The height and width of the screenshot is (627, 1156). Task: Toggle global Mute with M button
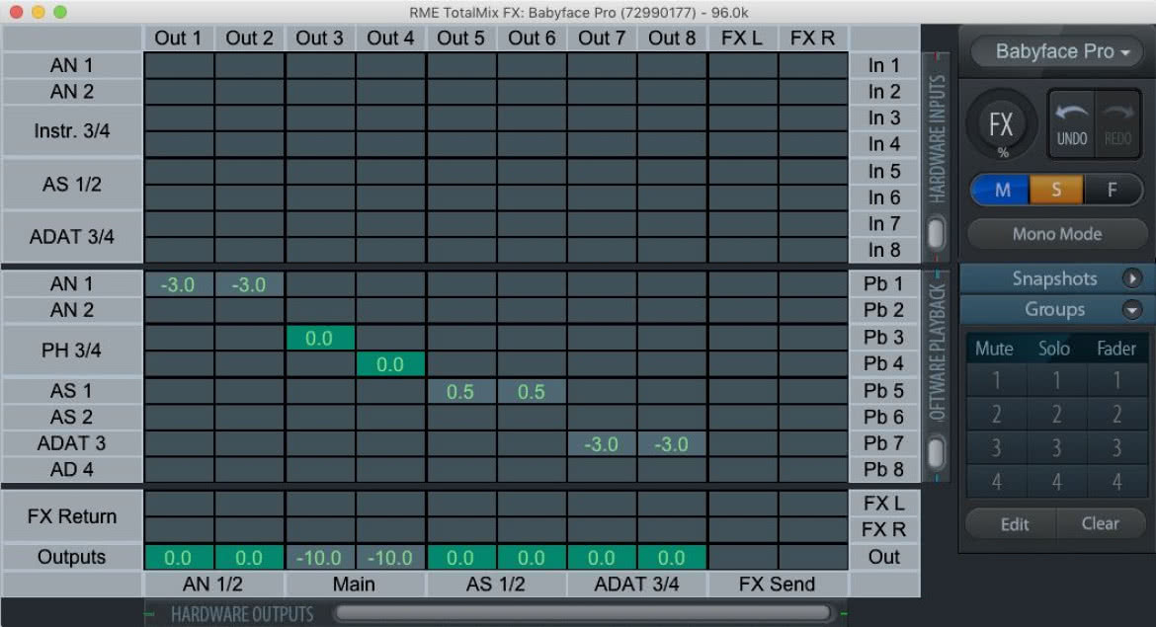tap(1001, 191)
